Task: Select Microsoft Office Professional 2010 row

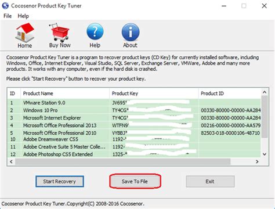Action: (x=134, y=133)
